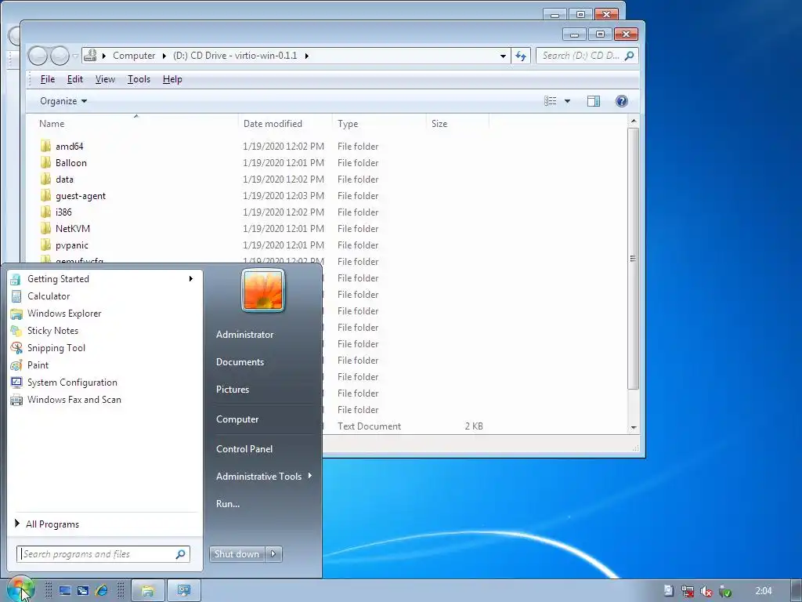The height and width of the screenshot is (602, 802).
Task: Open the Organize dropdown menu
Action: [63, 101]
